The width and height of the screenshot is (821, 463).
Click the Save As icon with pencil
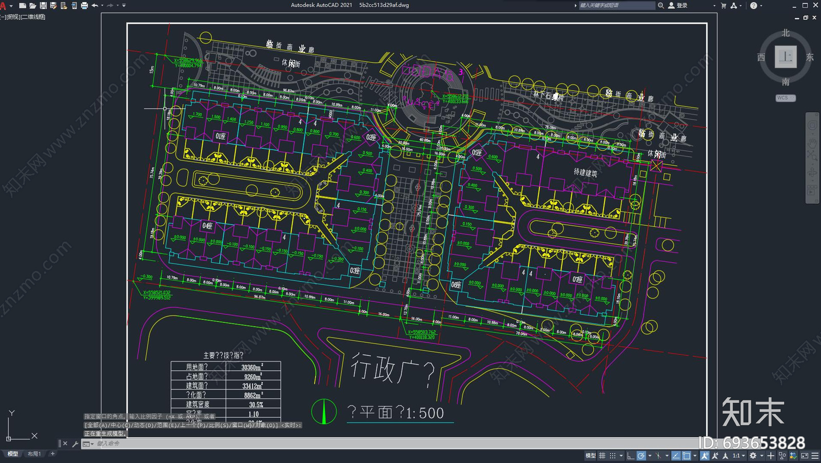pyautogui.click(x=53, y=5)
